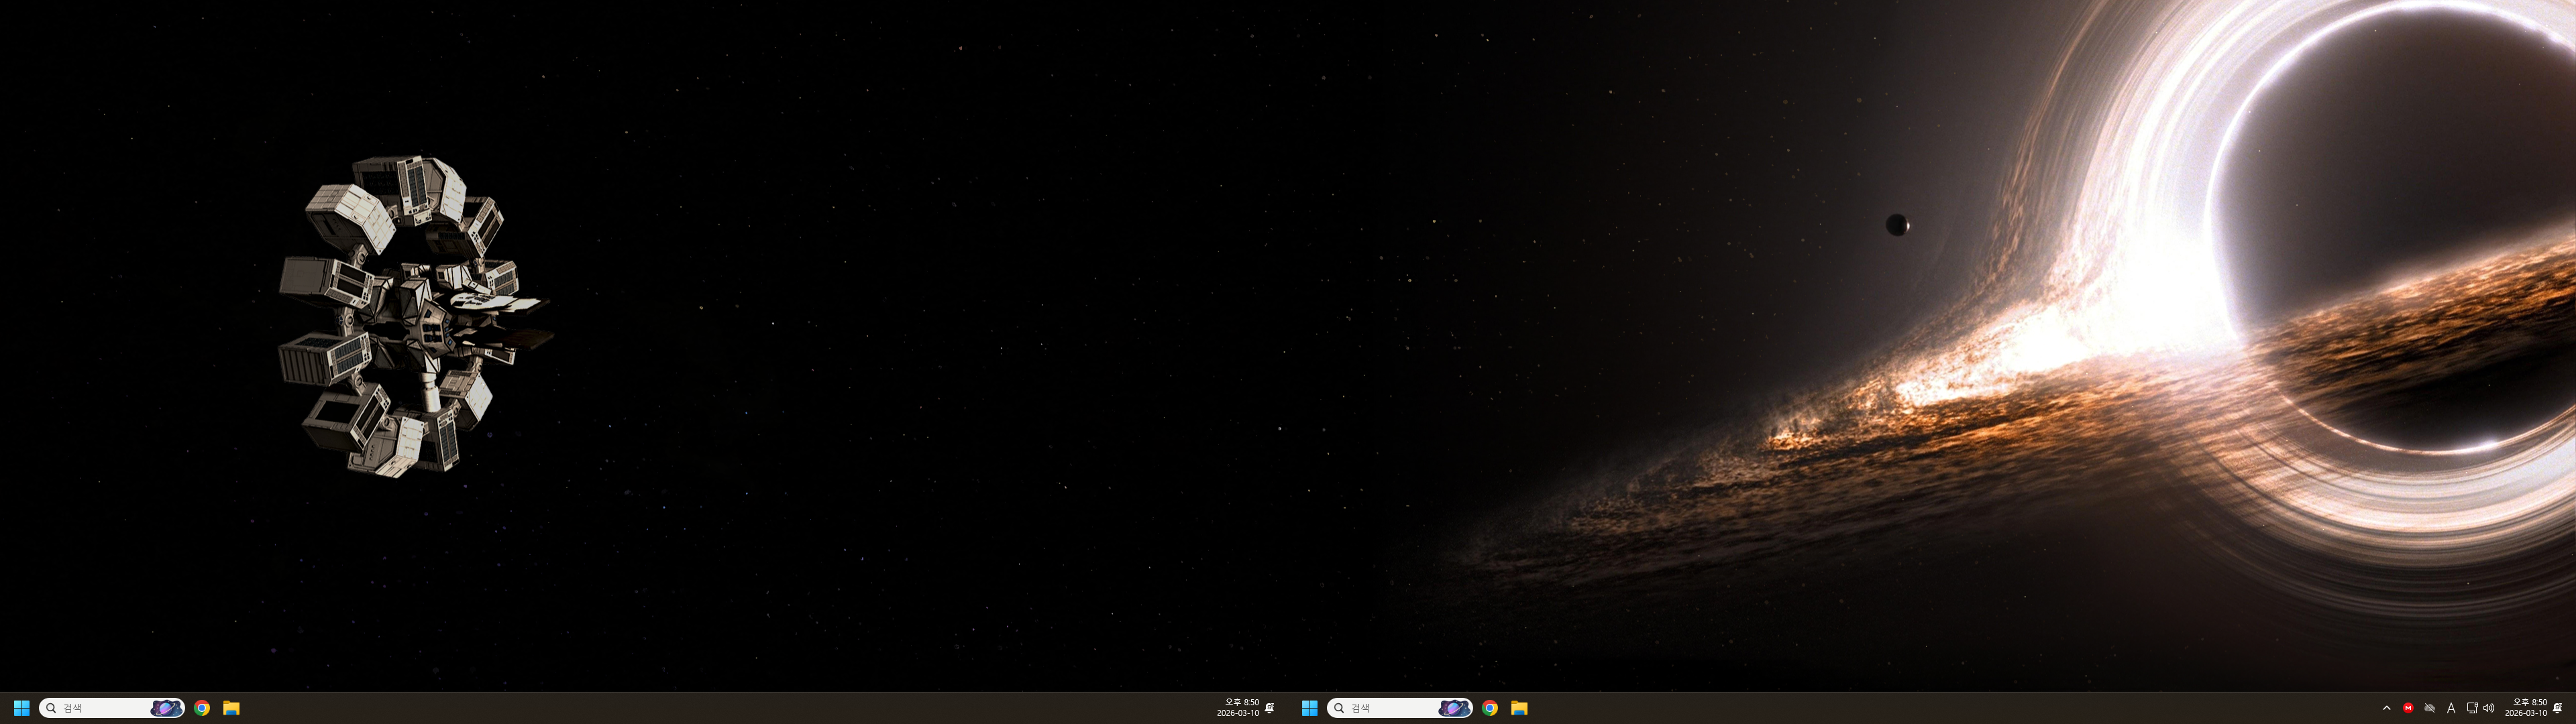This screenshot has height=724, width=2576.
Task: Open OneDrive crossed-out cloud tray icon
Action: point(2430,708)
